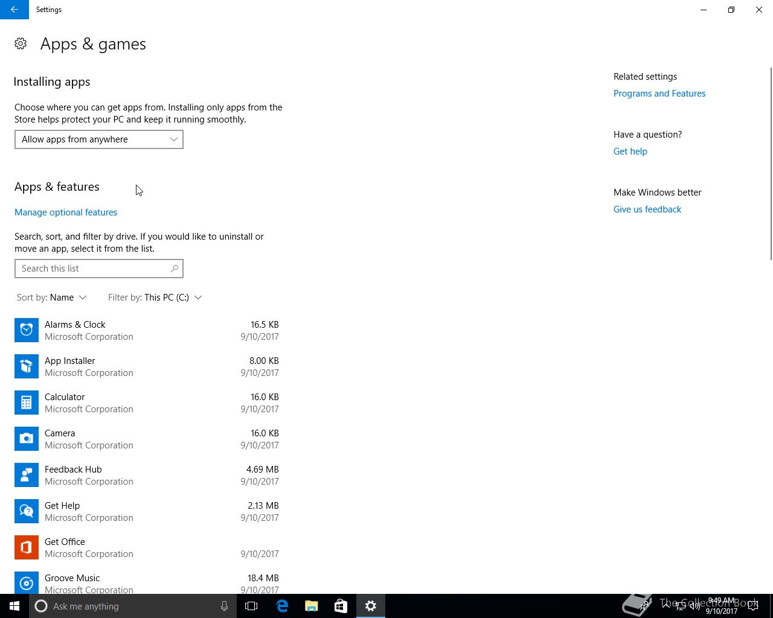This screenshot has height=618, width=773.
Task: Select the Feedback Hub name text
Action: coord(73,470)
